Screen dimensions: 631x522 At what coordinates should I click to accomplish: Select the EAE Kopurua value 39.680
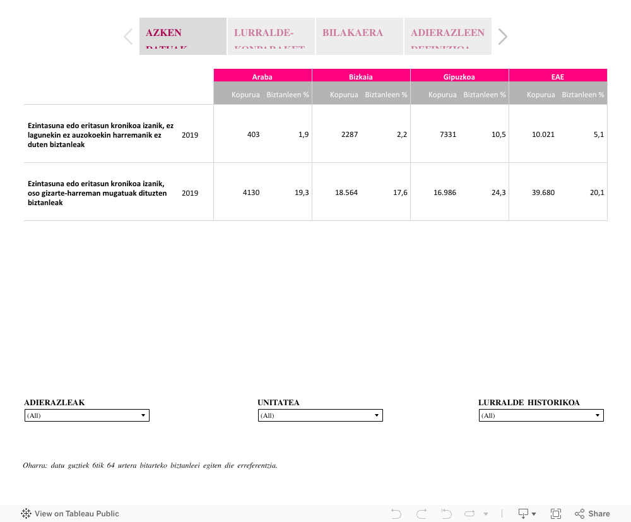point(543,193)
